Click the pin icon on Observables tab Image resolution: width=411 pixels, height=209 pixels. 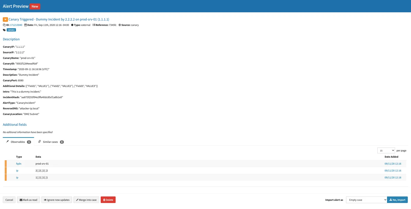point(7,141)
